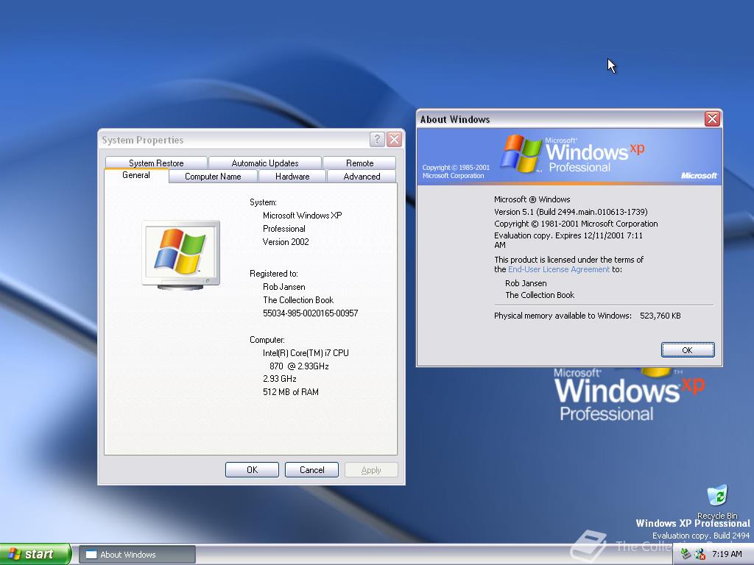The width and height of the screenshot is (754, 565).
Task: Click the Safely Remove Hardware tray icon
Action: point(686,554)
